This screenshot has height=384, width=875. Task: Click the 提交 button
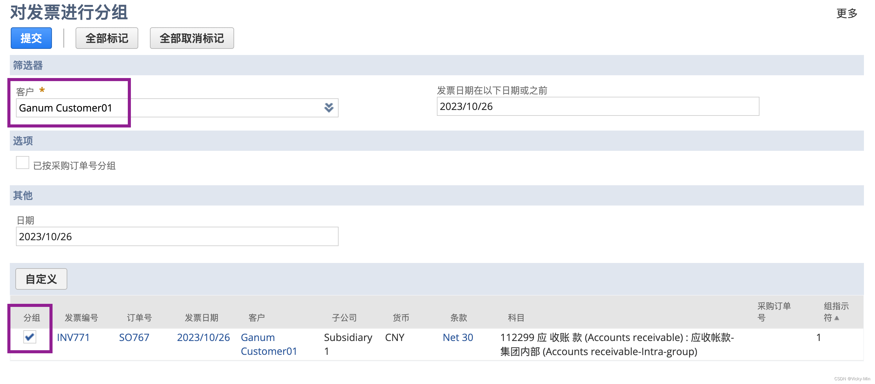click(31, 38)
